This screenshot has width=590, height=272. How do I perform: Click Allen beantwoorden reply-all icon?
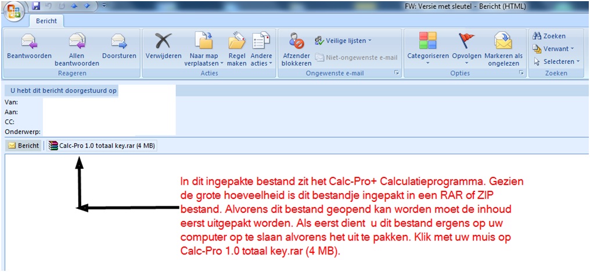[x=77, y=42]
